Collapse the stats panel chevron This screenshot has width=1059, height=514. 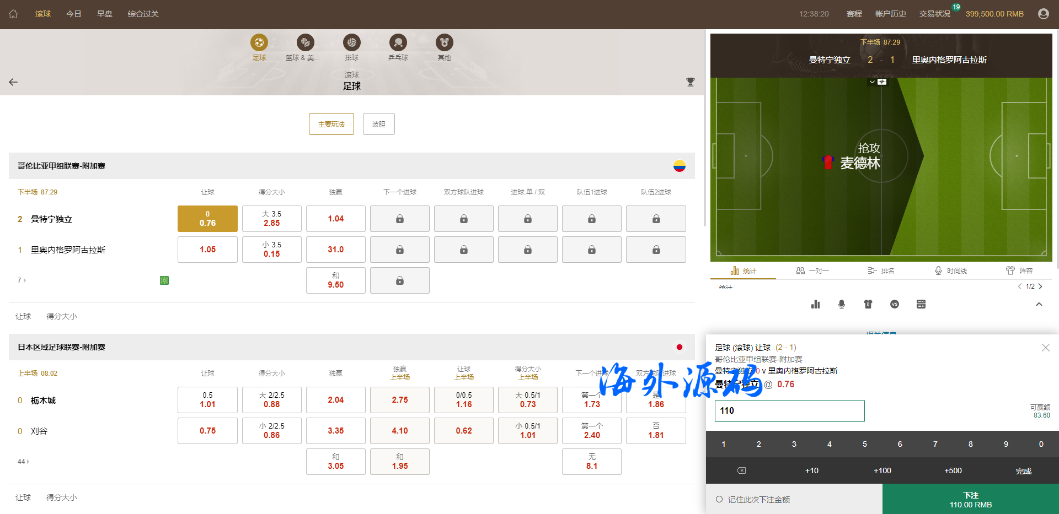pos(1039,304)
